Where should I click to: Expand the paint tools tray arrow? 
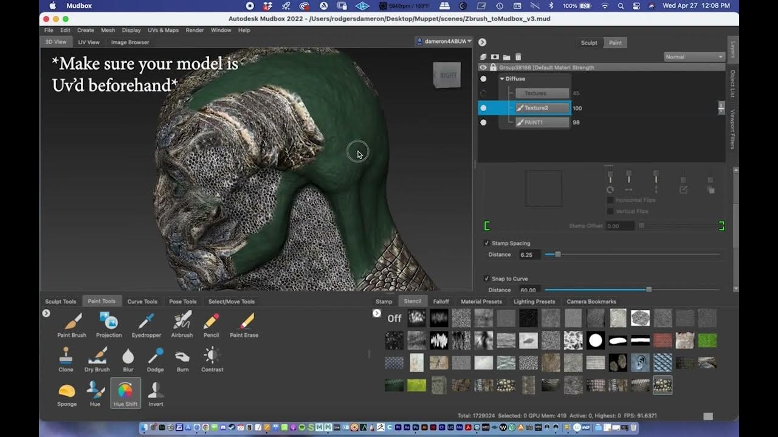point(46,313)
